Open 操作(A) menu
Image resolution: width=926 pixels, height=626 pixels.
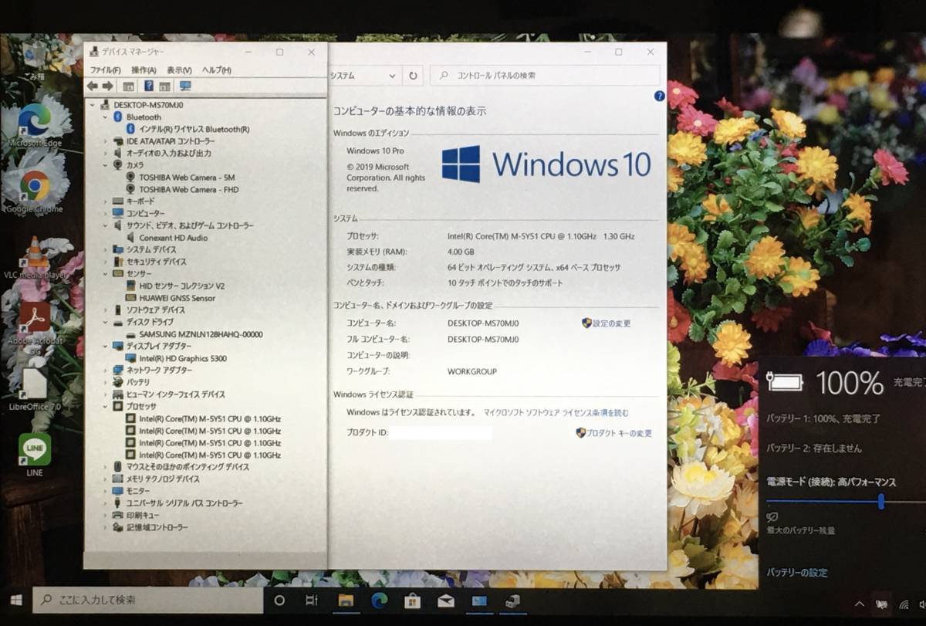[144, 70]
